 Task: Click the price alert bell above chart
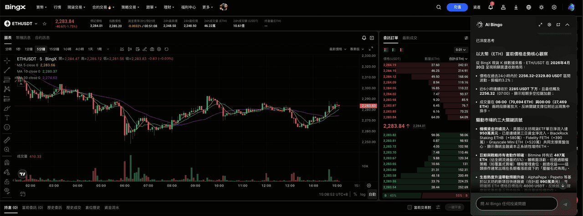[364, 38]
